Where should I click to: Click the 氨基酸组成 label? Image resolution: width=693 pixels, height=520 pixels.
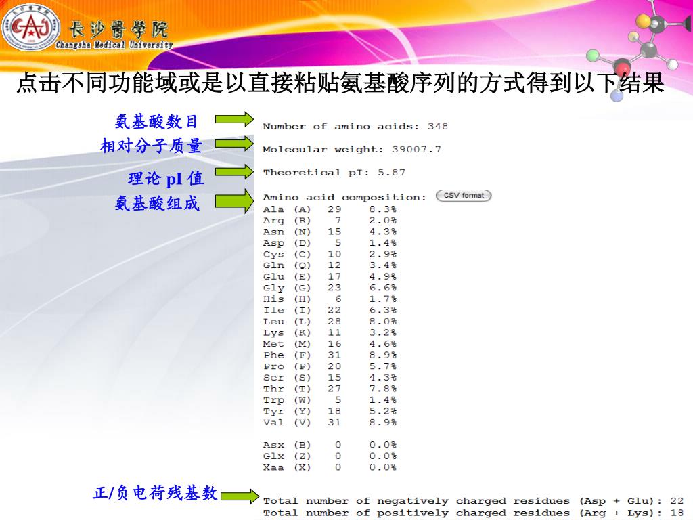(157, 203)
